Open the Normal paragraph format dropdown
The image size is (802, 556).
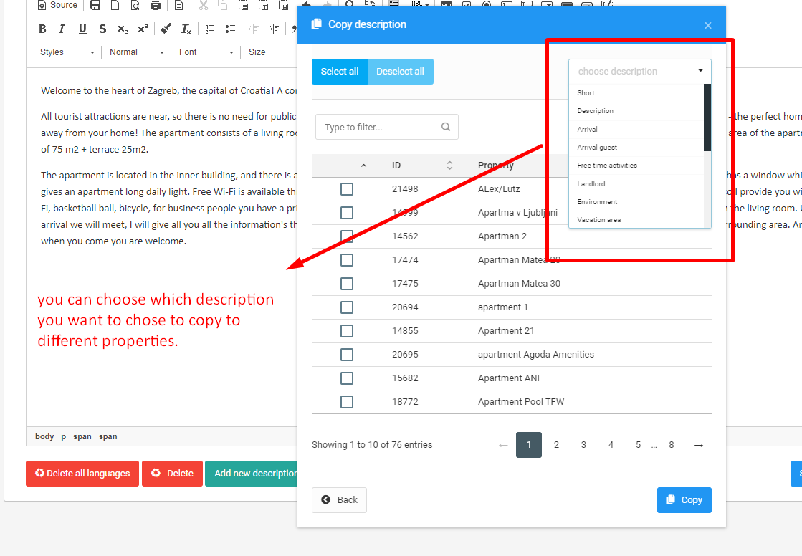point(137,52)
